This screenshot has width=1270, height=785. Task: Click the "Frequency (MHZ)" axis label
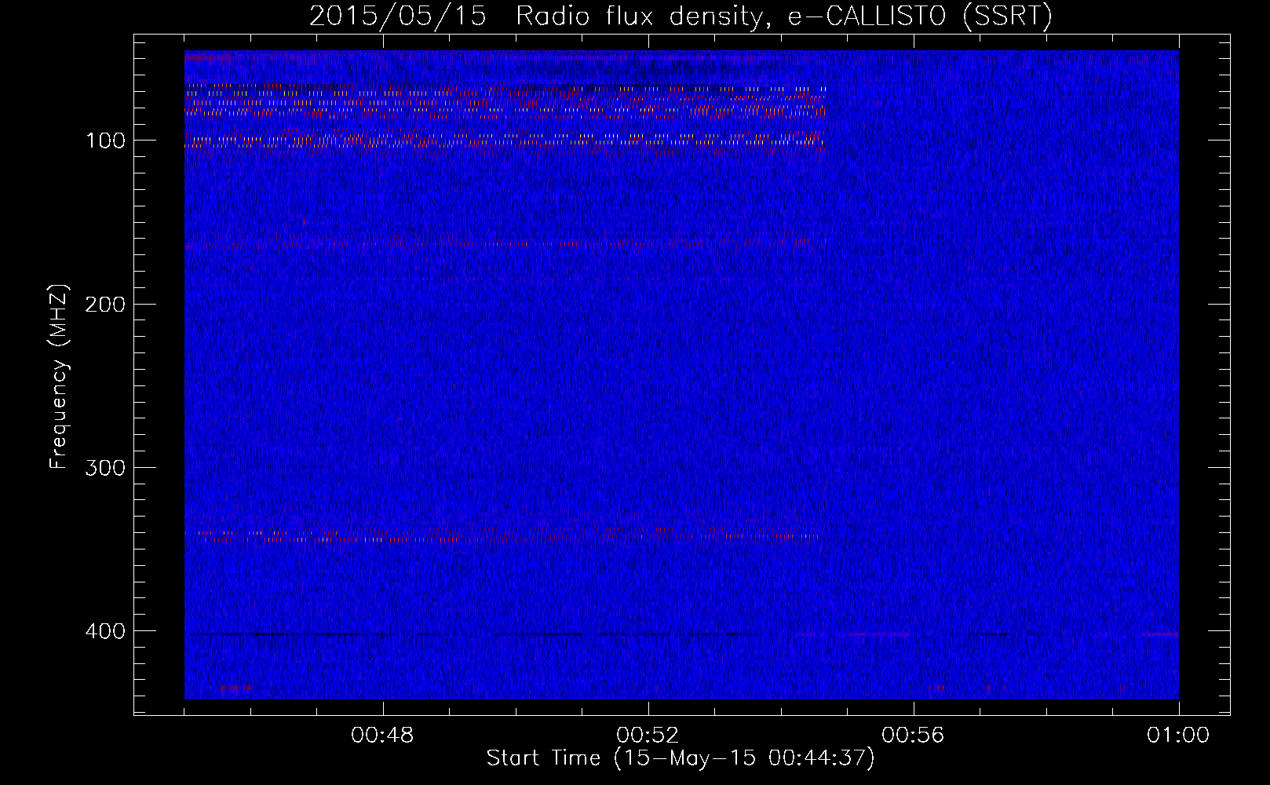59,376
